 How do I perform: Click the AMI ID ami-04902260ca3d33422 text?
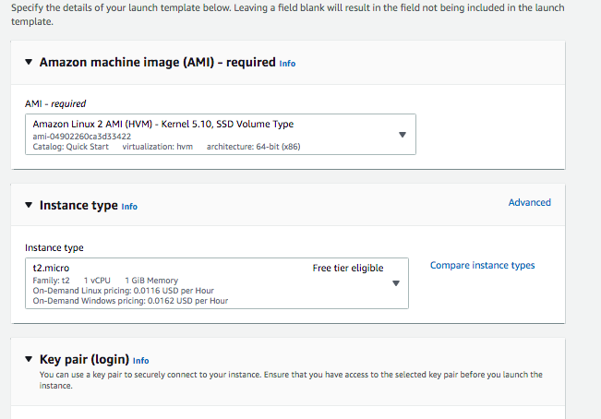pos(81,136)
